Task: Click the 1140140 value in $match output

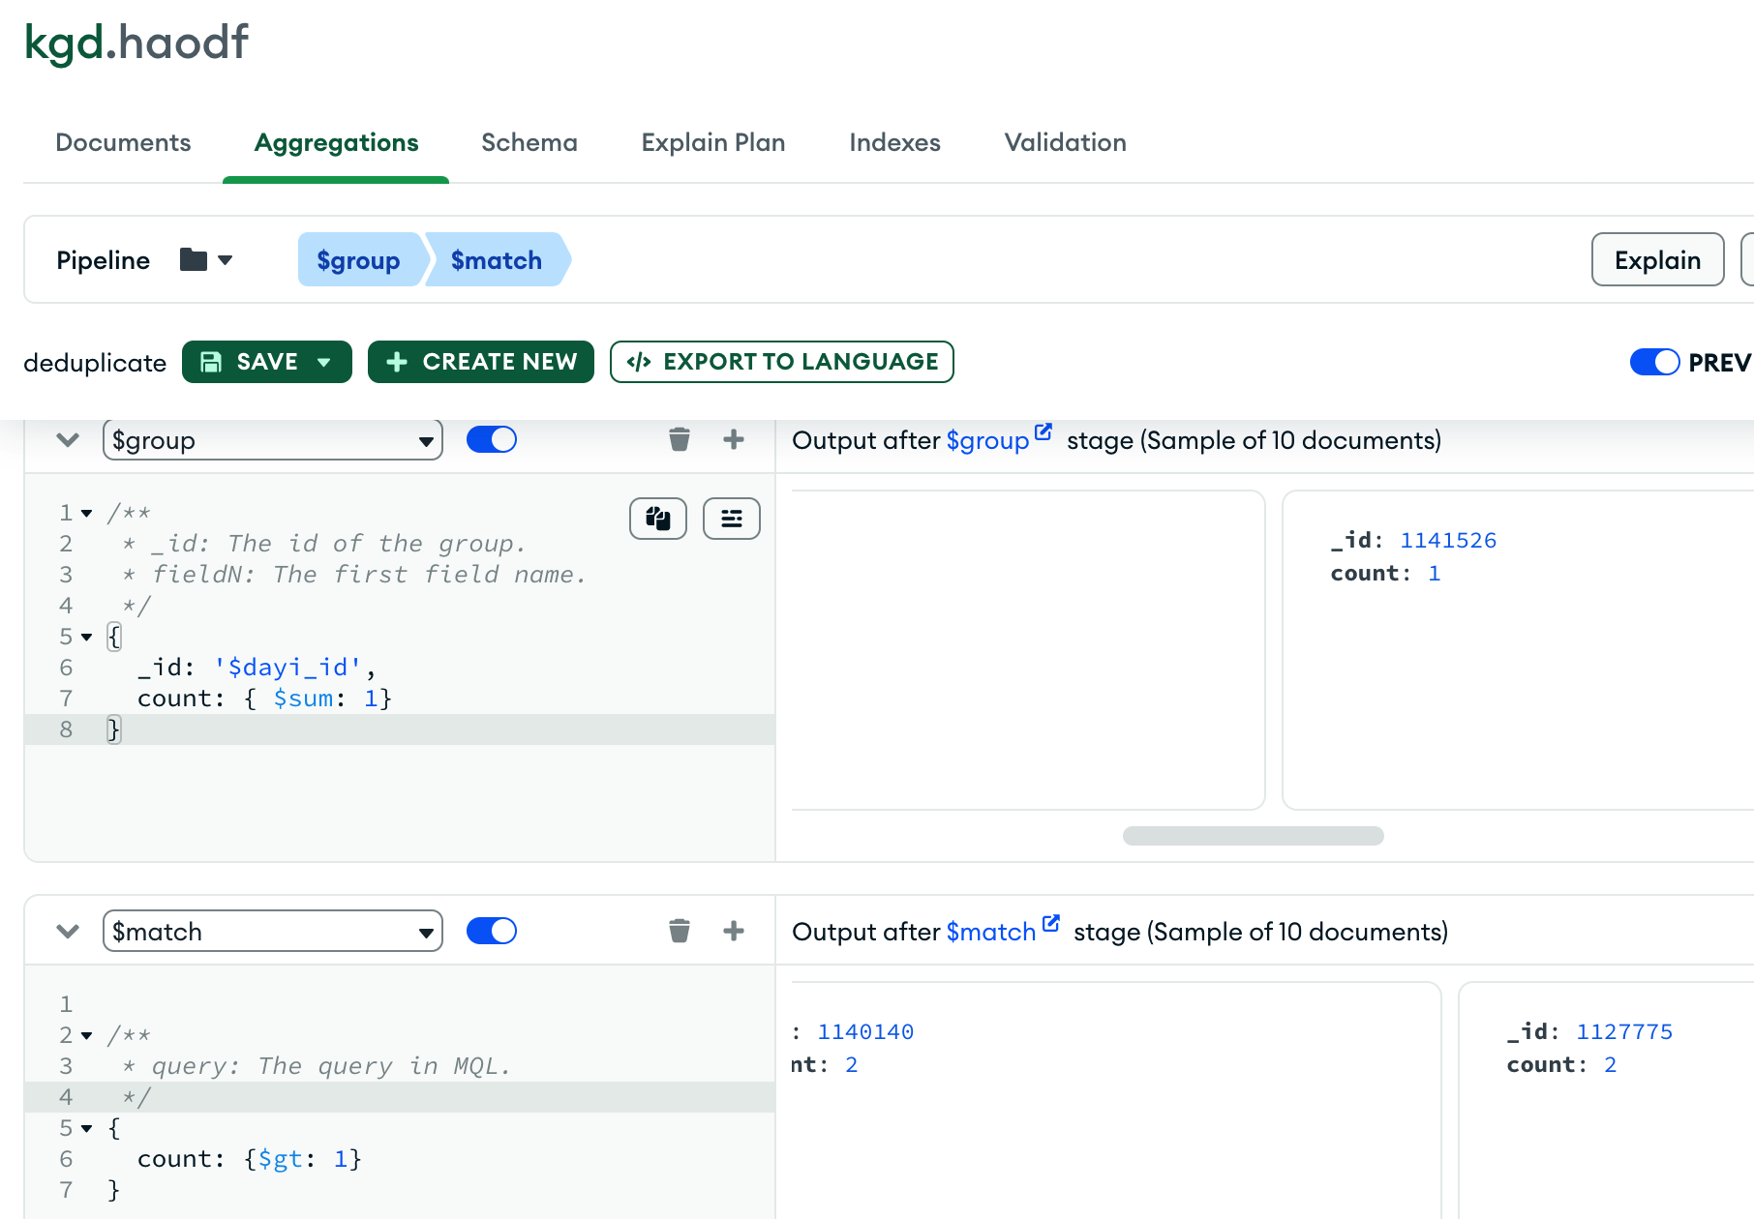Action: point(865,1032)
